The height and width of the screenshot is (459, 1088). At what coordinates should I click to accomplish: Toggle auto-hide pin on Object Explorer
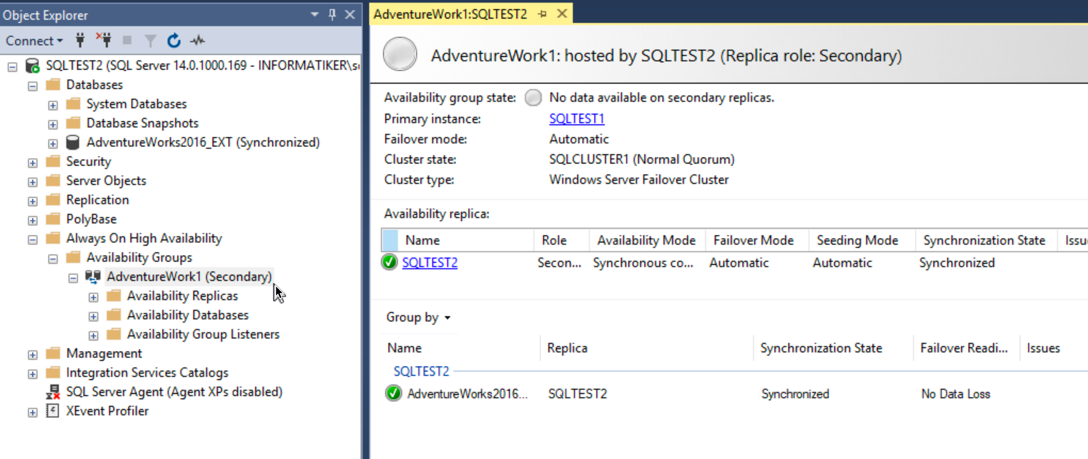[332, 14]
